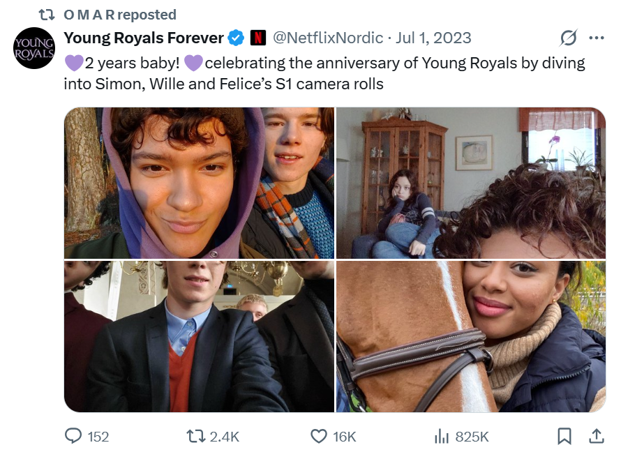The image size is (621, 452).
Task: Open the three-dot more options menu
Action: point(597,38)
